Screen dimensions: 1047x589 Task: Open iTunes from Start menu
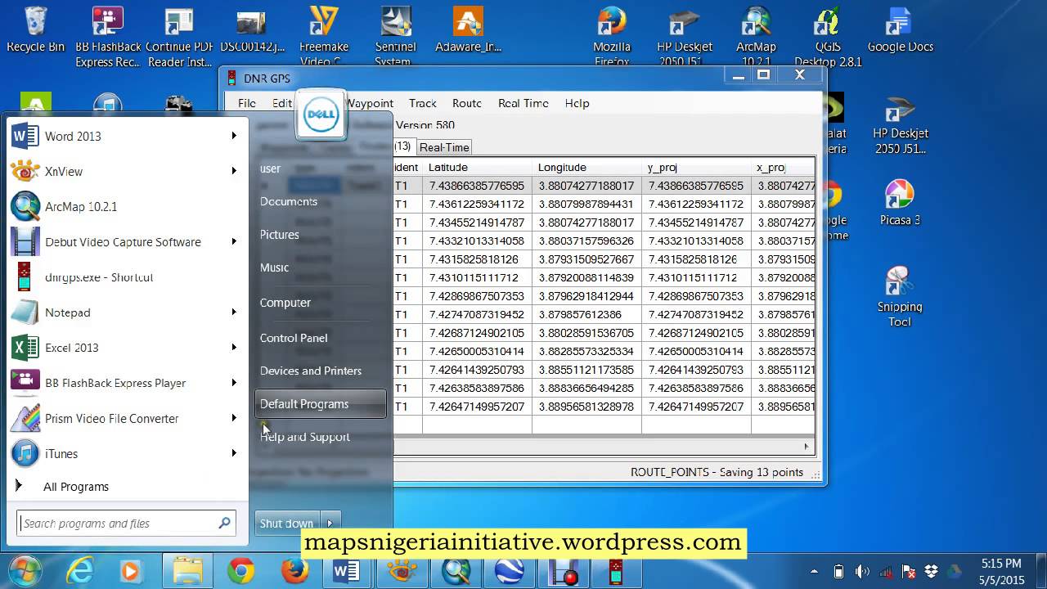127,452
